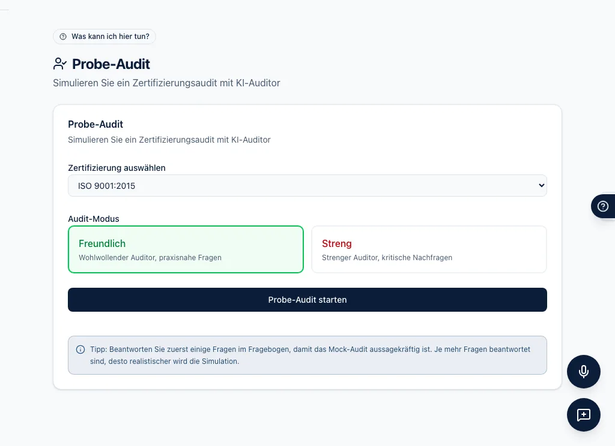This screenshot has width=615, height=446.
Task: Open the Zertifizierung auswählen dropdown
Action: click(x=307, y=186)
